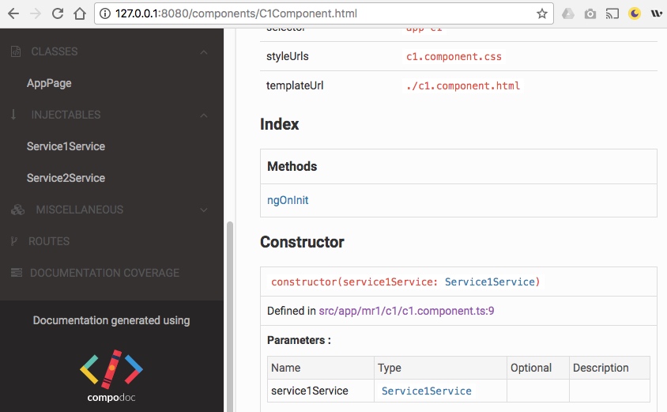Open Service1Service in the sidebar
The height and width of the screenshot is (412, 667).
pos(66,146)
